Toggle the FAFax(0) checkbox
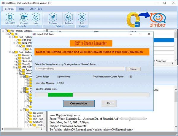Viewport: 178px width, 136px height. tap(28, 116)
